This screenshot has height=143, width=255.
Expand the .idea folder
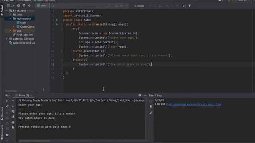pos(10,15)
